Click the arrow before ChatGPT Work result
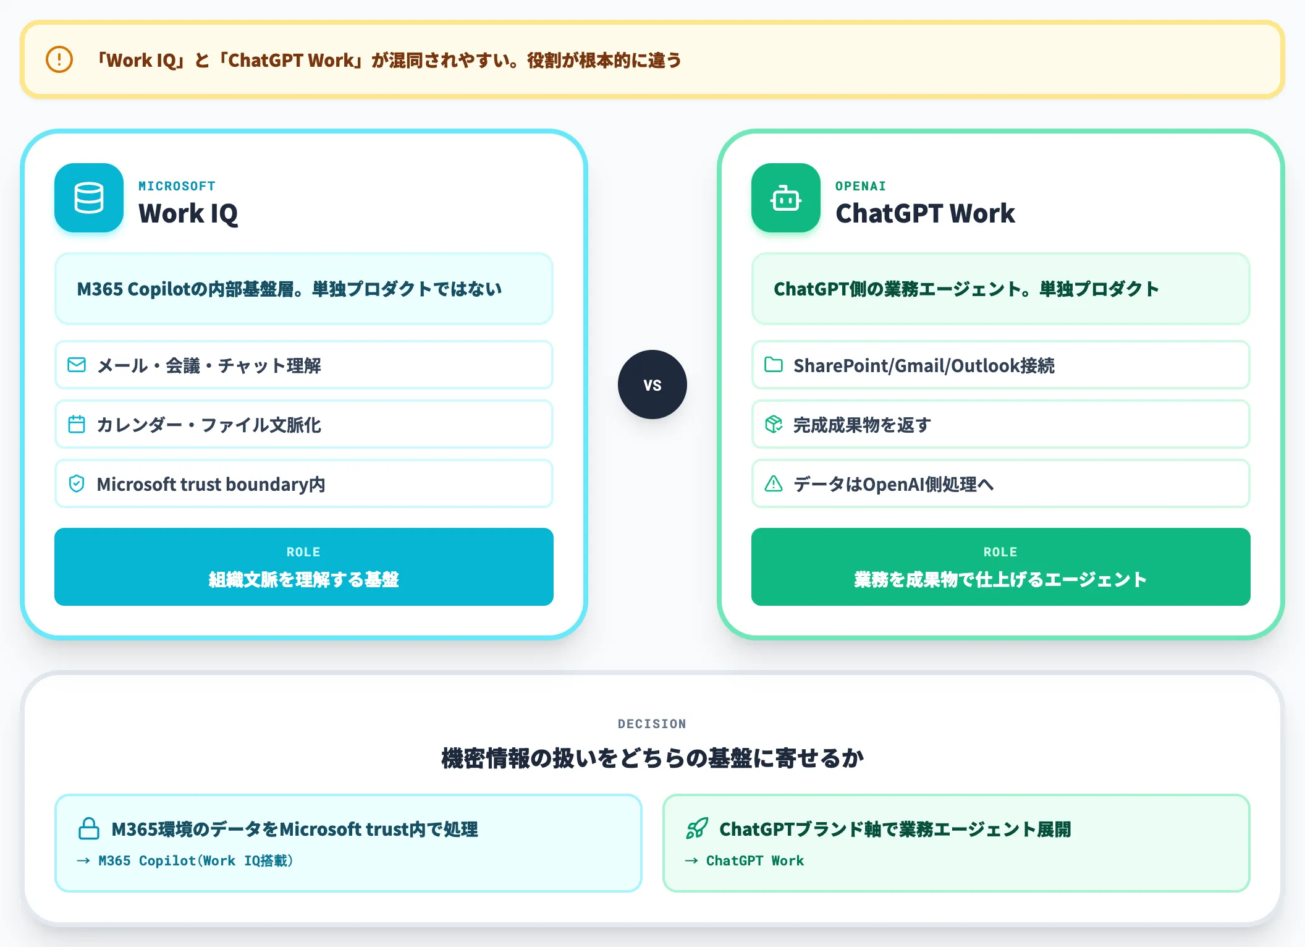Screen dimensions: 1305x947 (691, 860)
